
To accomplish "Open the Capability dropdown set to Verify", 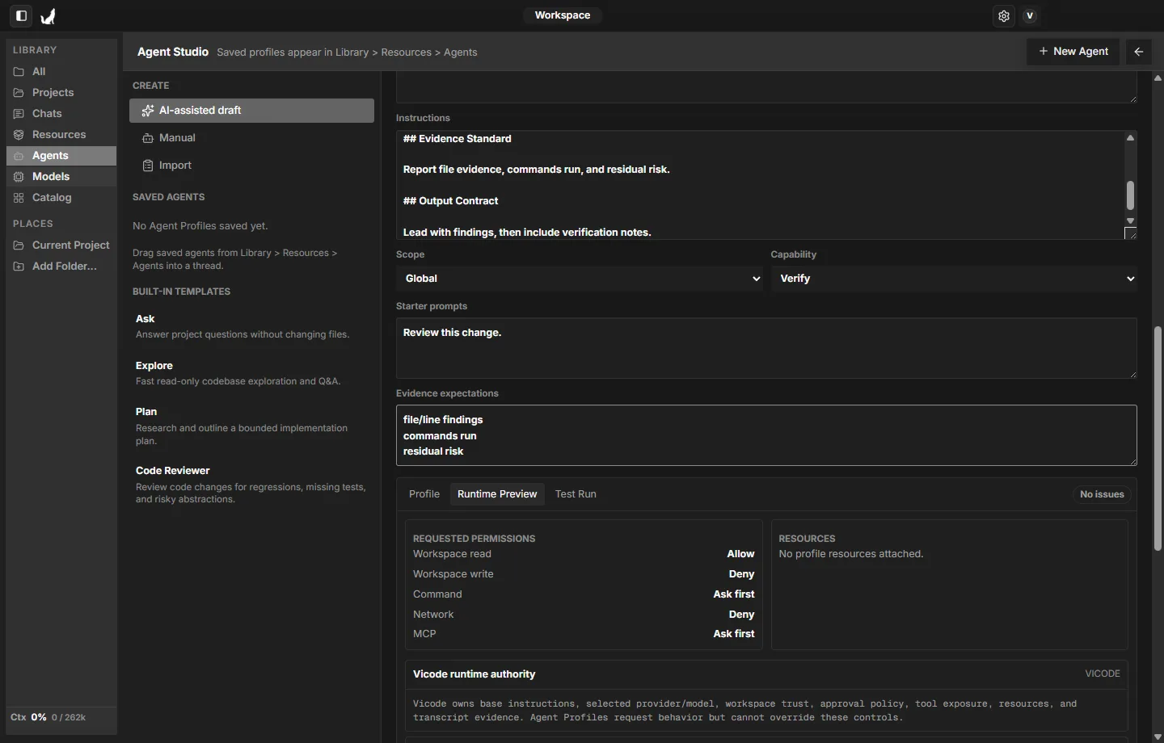I will (x=954, y=279).
